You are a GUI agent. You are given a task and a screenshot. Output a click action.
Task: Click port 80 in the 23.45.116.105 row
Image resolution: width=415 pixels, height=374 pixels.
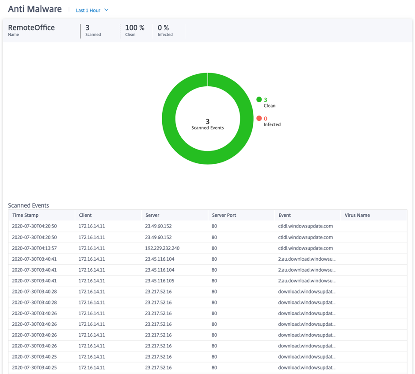pyautogui.click(x=214, y=281)
